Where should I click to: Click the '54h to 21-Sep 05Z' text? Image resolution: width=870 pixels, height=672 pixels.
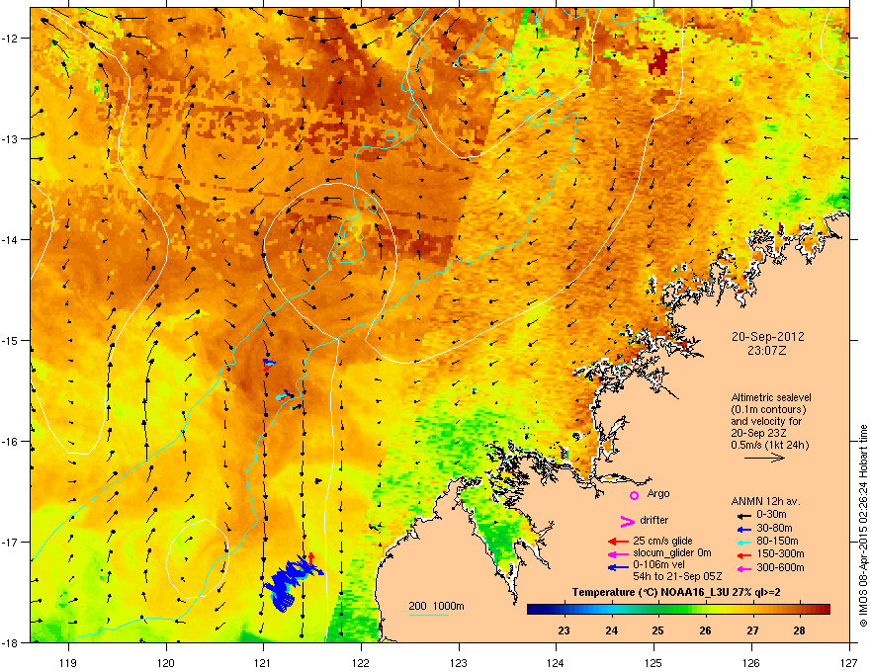click(677, 576)
